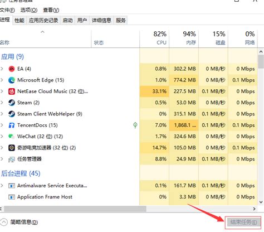Sort by the CPU column header

[x=154, y=38]
